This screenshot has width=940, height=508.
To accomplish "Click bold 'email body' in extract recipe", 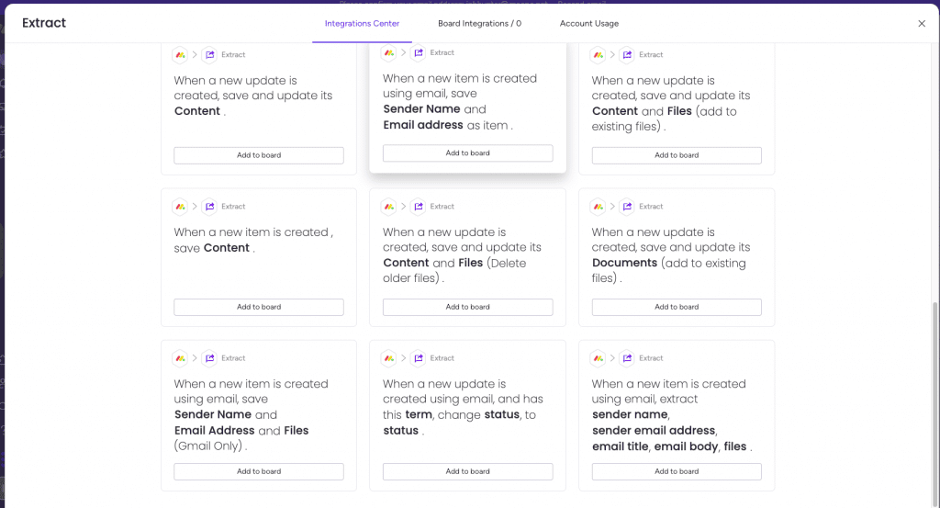I will pos(686,446).
